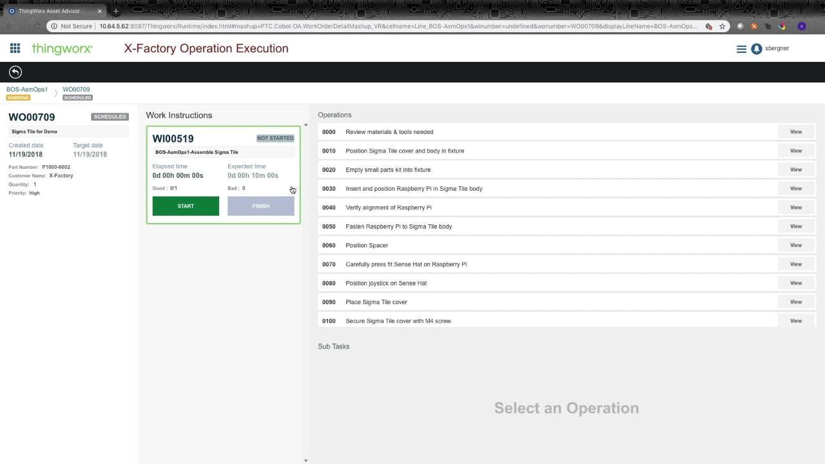Select 'Position joystick on Sense Hat' text
The image size is (825, 464).
point(386,283)
